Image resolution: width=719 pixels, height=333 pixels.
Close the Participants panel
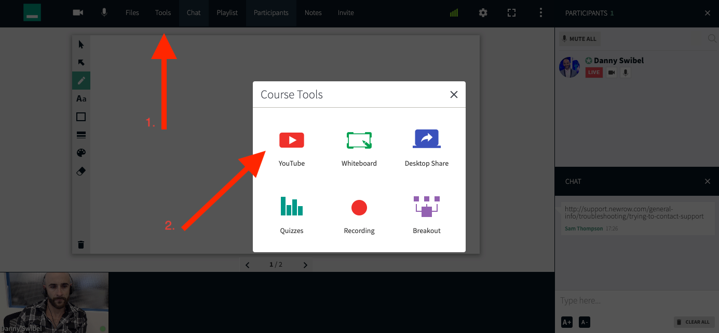708,13
